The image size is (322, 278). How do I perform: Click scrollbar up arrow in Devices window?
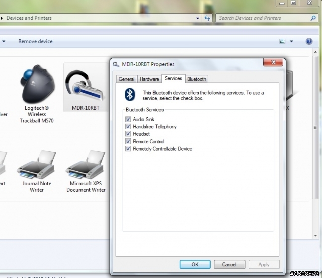315,52
